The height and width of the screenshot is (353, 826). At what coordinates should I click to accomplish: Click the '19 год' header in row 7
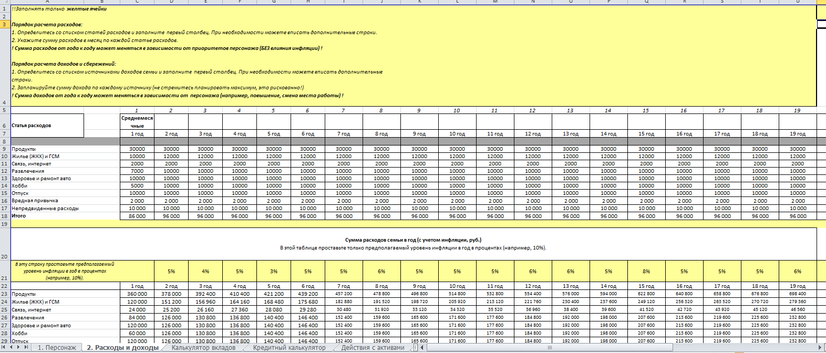798,134
